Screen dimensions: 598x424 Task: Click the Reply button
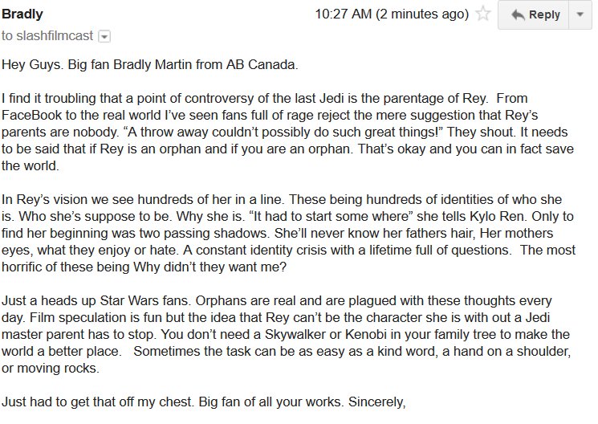[x=536, y=14]
